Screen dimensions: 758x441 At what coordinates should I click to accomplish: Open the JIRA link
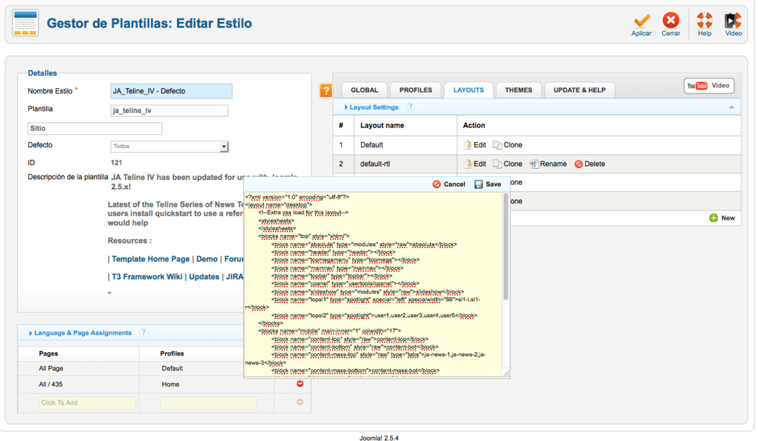235,277
